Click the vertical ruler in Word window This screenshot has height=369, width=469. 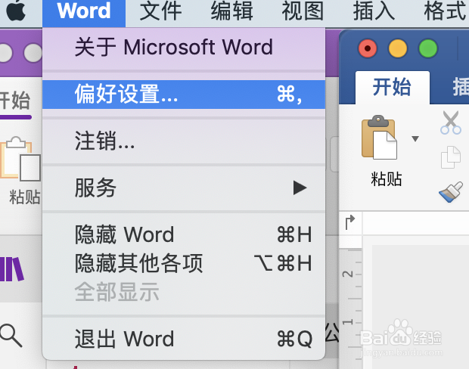[350, 308]
